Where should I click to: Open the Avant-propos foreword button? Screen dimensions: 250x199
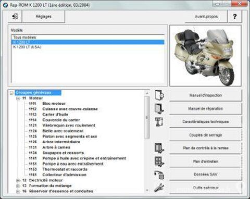click(x=206, y=17)
